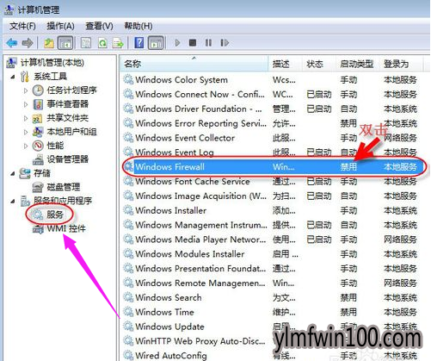The width and height of the screenshot is (431, 361).
Task: Select 性能 in the tree
Action: point(55,146)
